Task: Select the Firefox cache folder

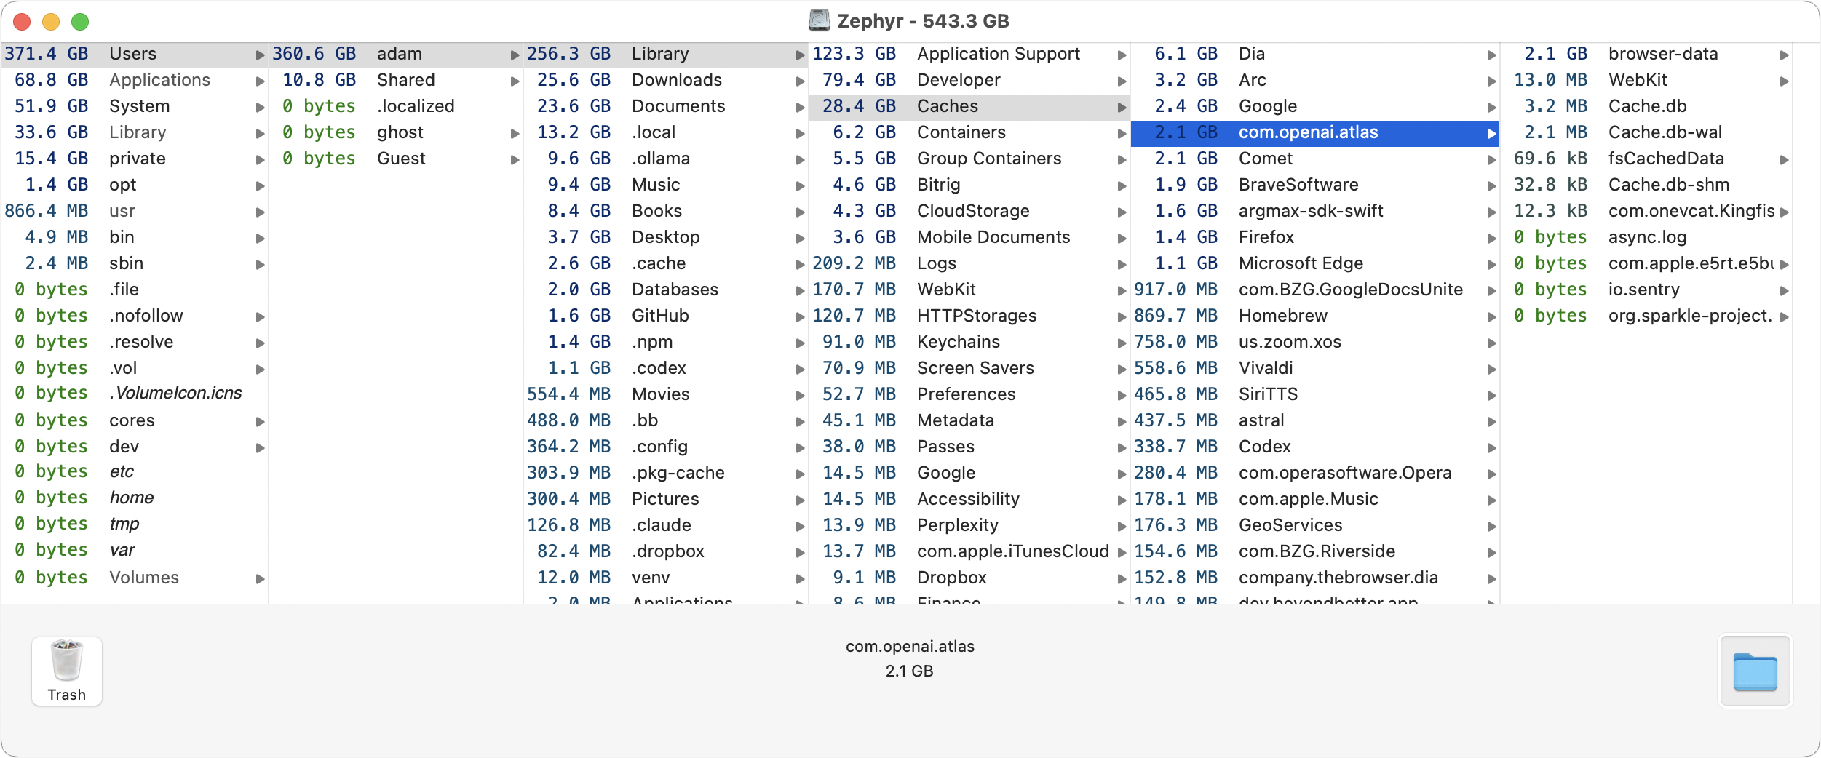Action: click(1315, 237)
